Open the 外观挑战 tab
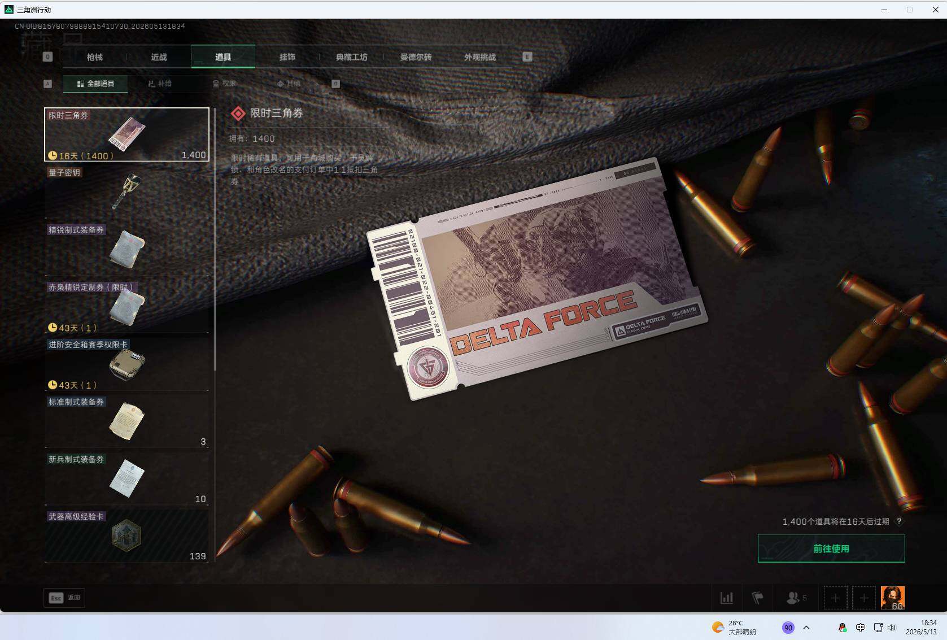This screenshot has width=947, height=640. (x=480, y=57)
